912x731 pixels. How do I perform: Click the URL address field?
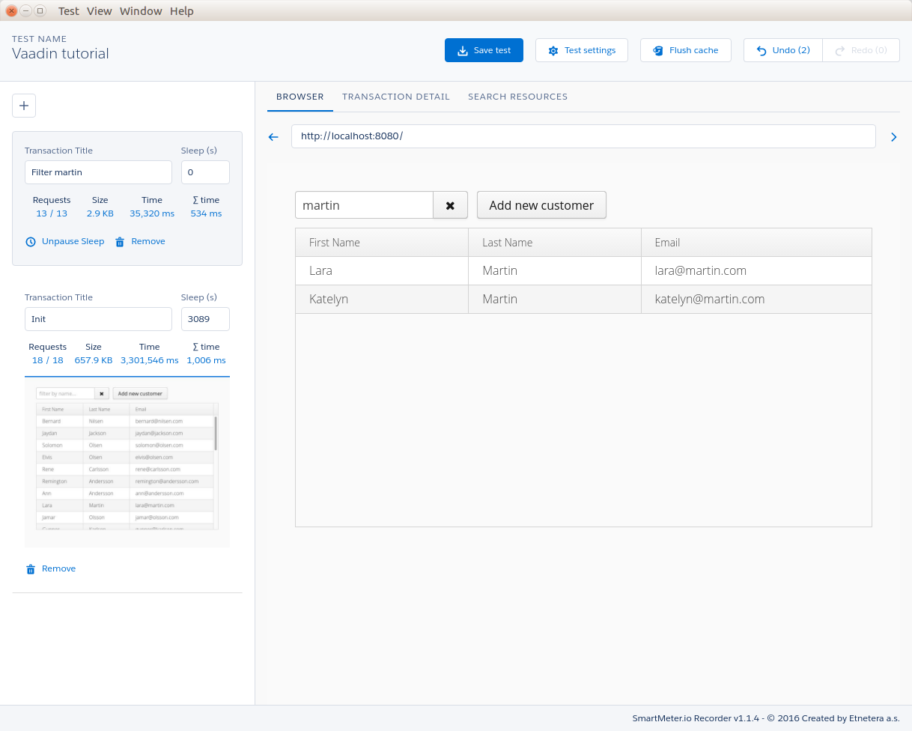(583, 136)
